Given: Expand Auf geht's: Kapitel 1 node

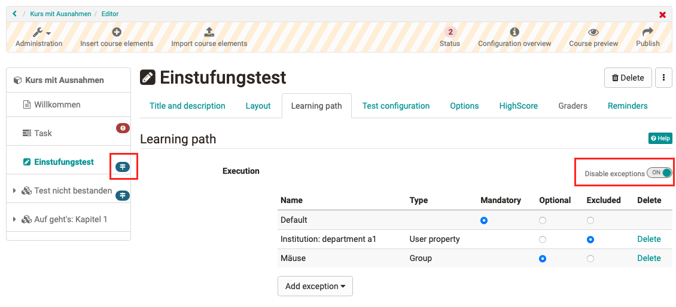Looking at the screenshot, I should (14, 220).
